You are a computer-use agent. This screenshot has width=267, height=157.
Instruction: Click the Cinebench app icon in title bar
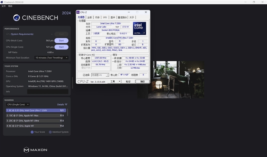coord(2,2)
